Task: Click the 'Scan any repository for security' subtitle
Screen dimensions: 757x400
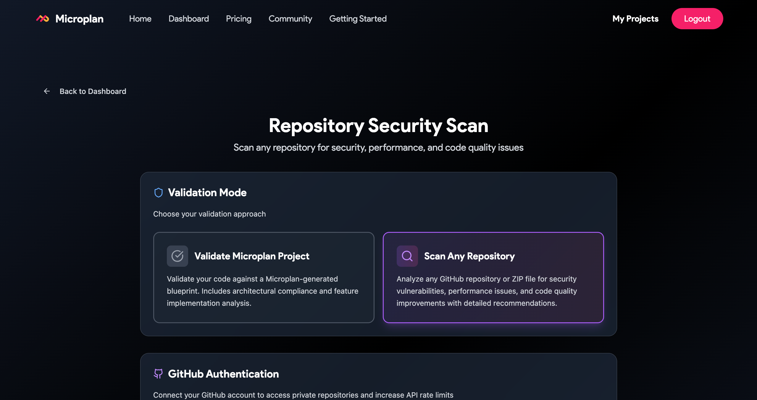Action: [x=379, y=147]
